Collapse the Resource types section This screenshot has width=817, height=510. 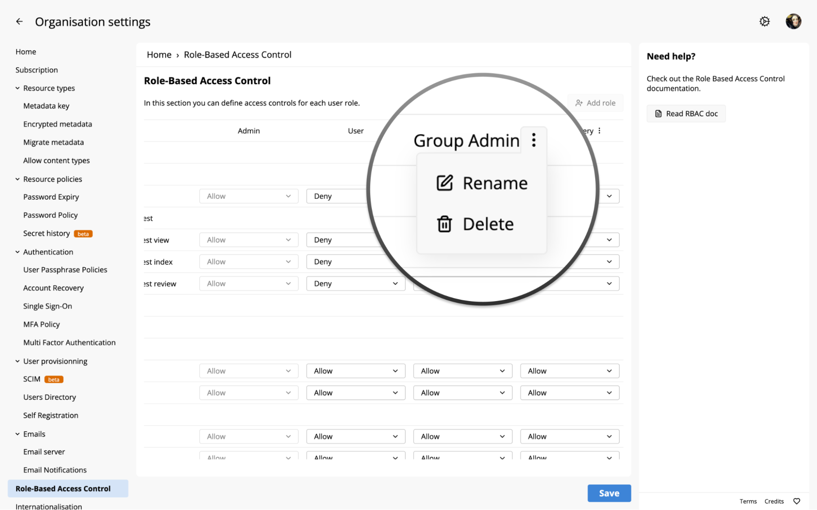click(x=18, y=88)
